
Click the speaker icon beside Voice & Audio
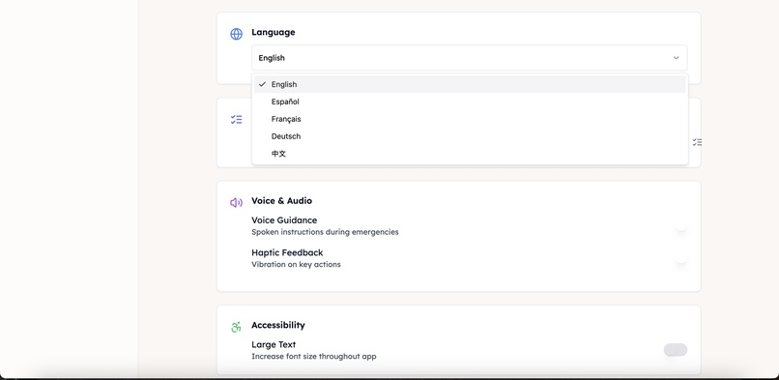pyautogui.click(x=236, y=202)
